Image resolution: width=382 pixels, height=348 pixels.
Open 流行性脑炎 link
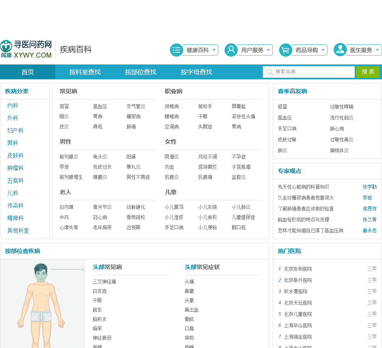pos(341,118)
